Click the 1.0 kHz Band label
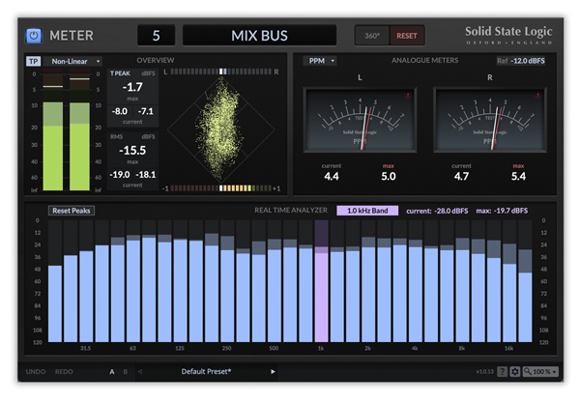 click(367, 211)
